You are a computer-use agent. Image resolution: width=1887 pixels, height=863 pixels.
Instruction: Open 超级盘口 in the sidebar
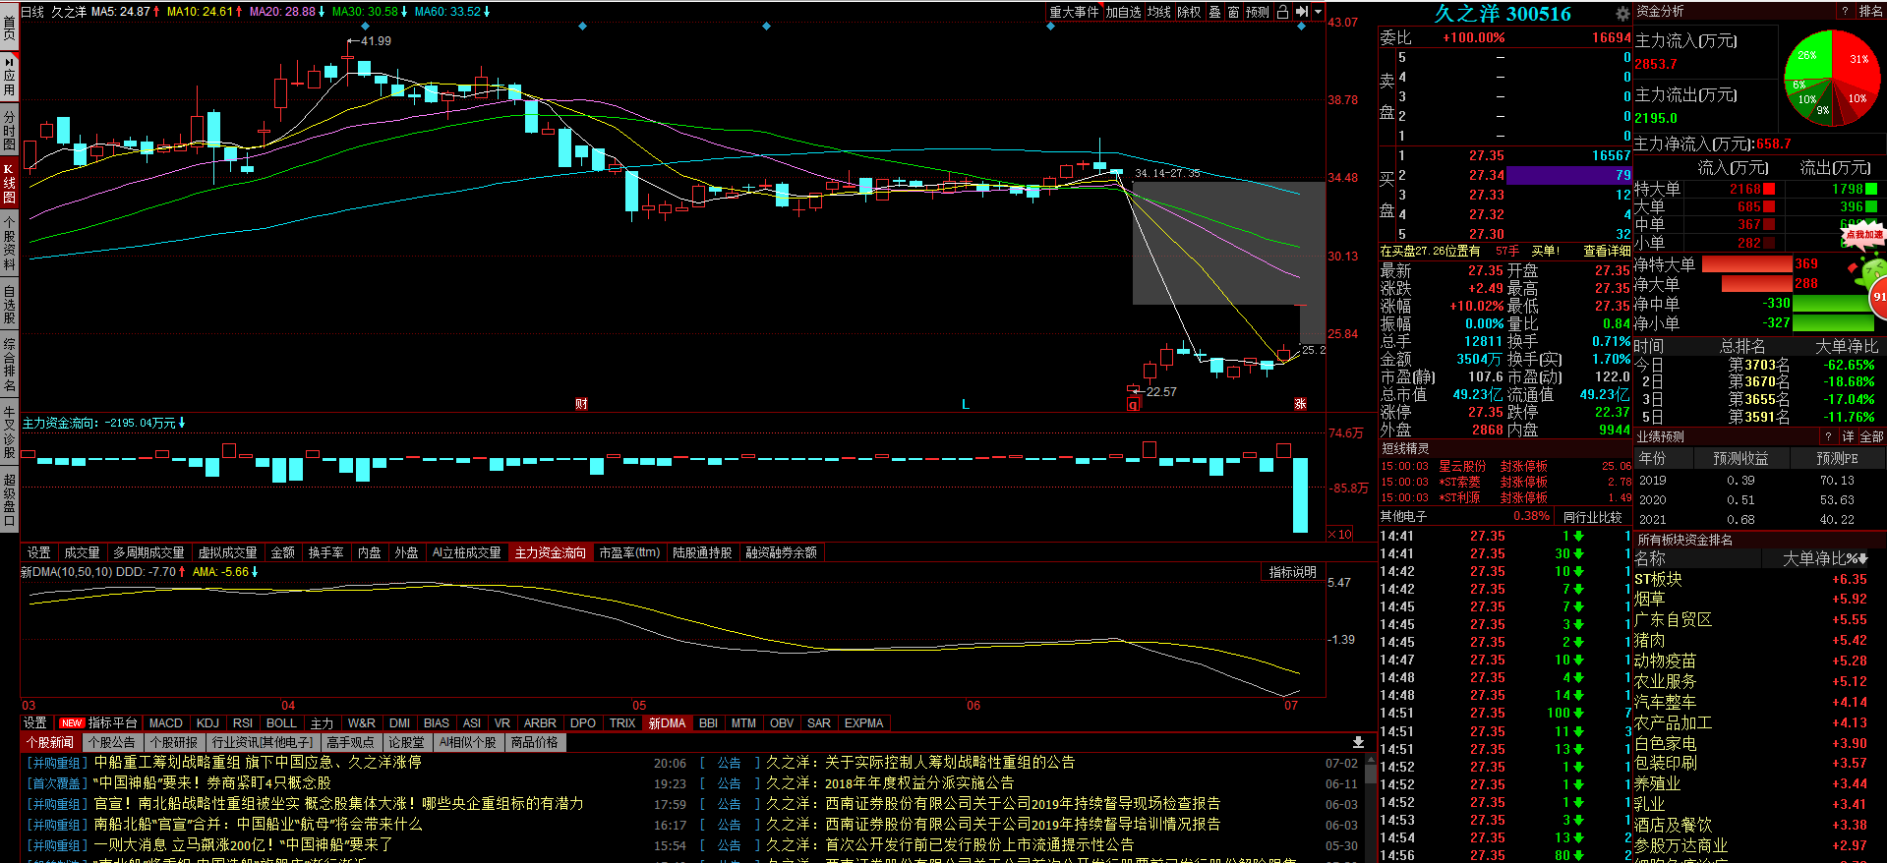tap(9, 499)
